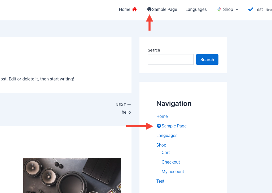
Task: Go to the Cart page link
Action: pyautogui.click(x=166, y=152)
